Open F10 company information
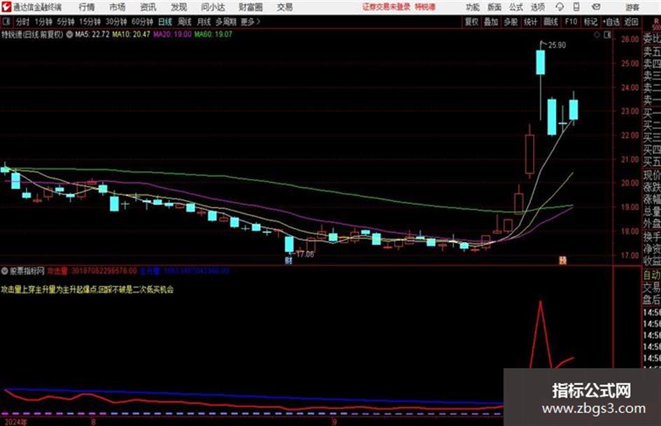The width and height of the screenshot is (661, 426). coord(571,22)
